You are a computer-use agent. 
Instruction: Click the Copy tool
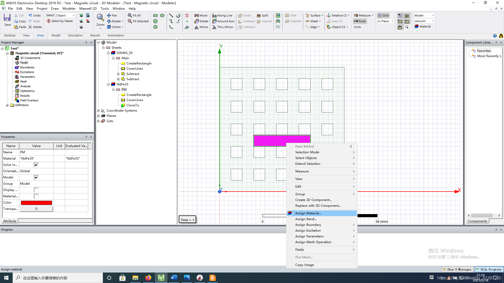tap(20, 21)
